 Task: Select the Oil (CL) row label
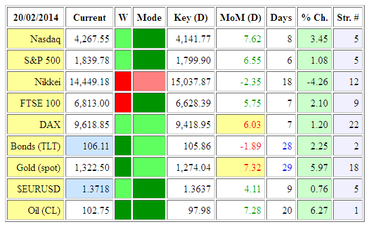pos(35,210)
